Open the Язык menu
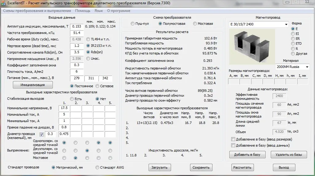Viewport: 315px width, 176px height. click(99, 11)
